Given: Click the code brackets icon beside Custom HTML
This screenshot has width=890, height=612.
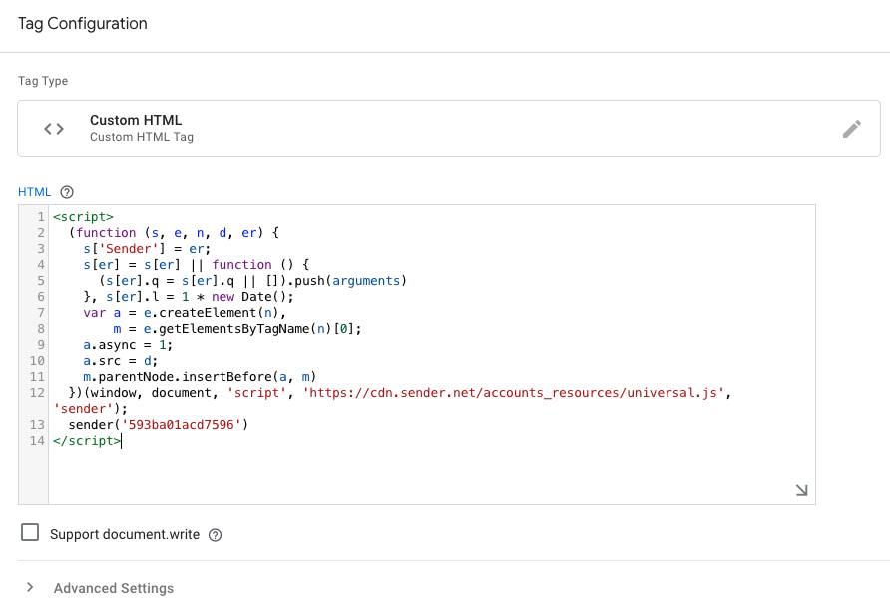Looking at the screenshot, I should tap(54, 129).
